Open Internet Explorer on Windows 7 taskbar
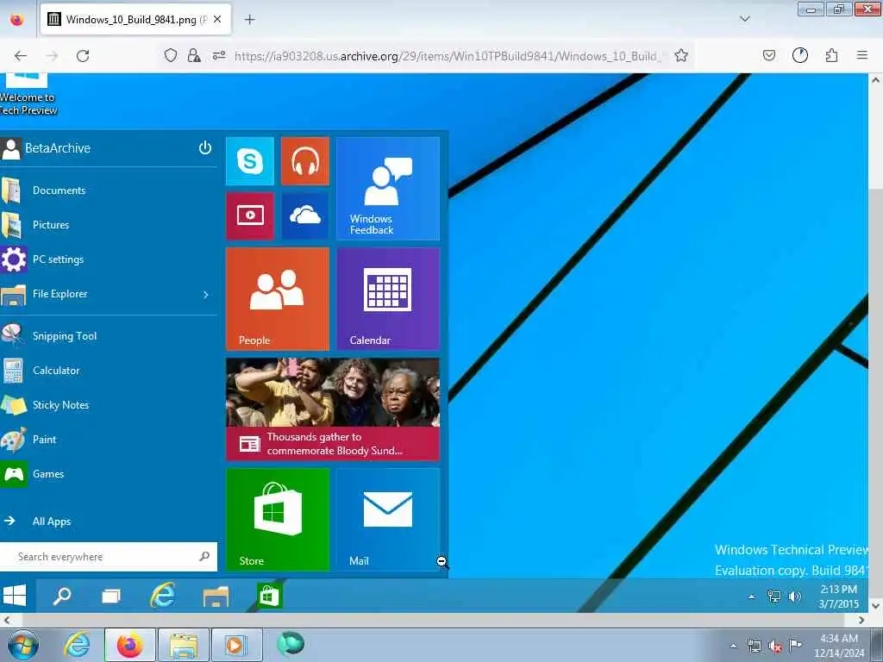Viewport: 883px width, 662px height. (77, 645)
